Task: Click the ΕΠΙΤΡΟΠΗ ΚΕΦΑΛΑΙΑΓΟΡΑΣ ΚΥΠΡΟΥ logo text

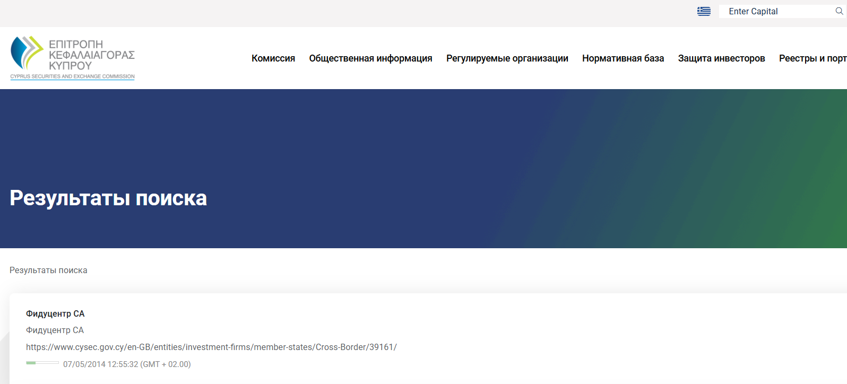Action: point(91,55)
